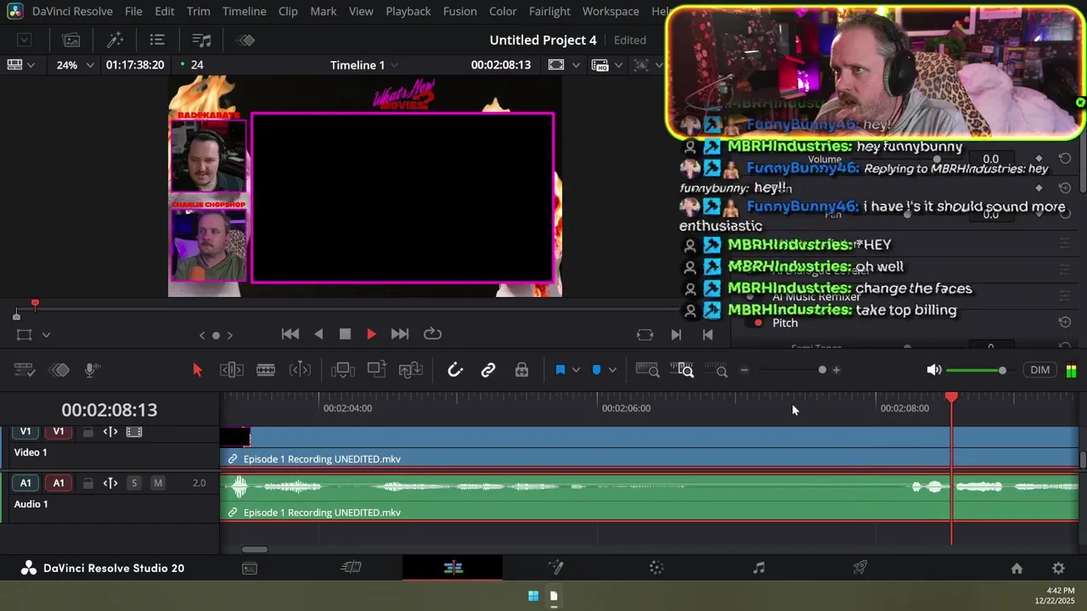The height and width of the screenshot is (611, 1087).
Task: Click the DIM audio button
Action: tap(1039, 370)
